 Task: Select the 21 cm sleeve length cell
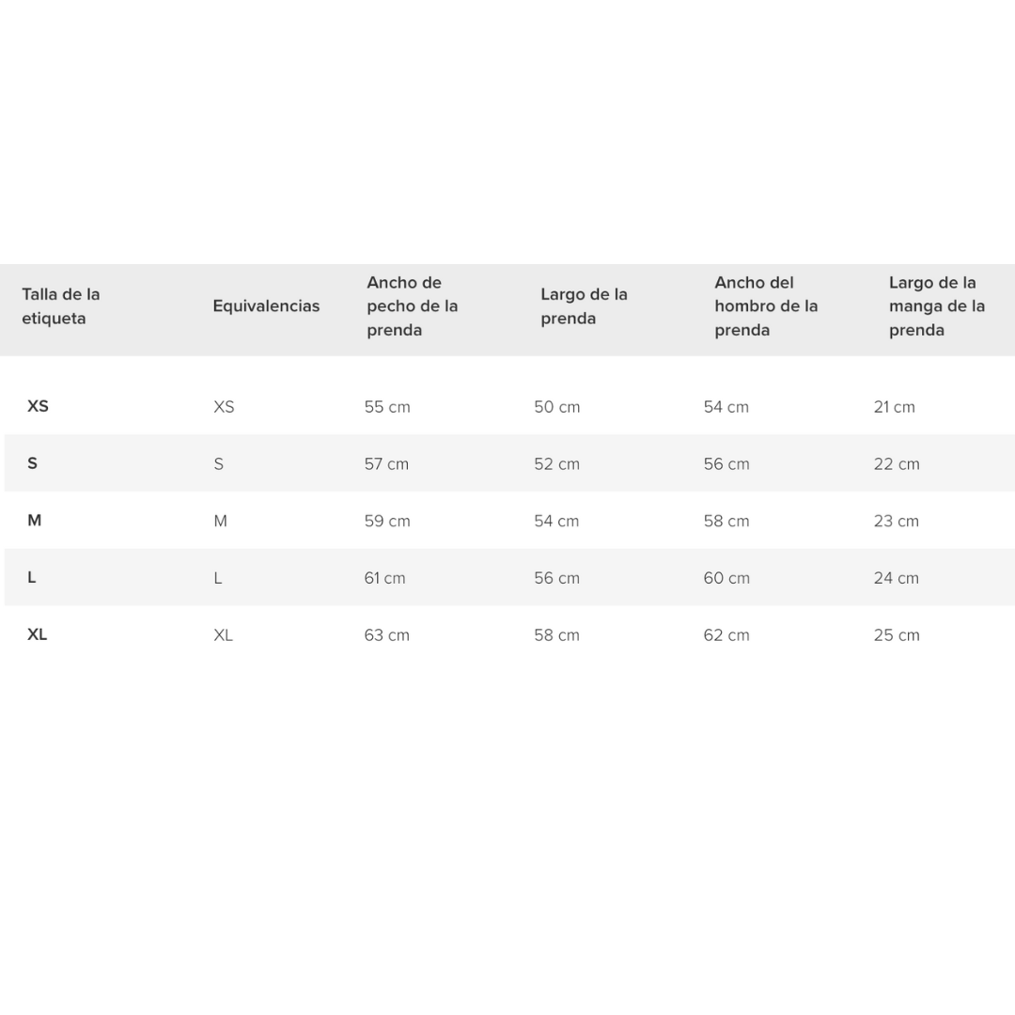coord(894,407)
